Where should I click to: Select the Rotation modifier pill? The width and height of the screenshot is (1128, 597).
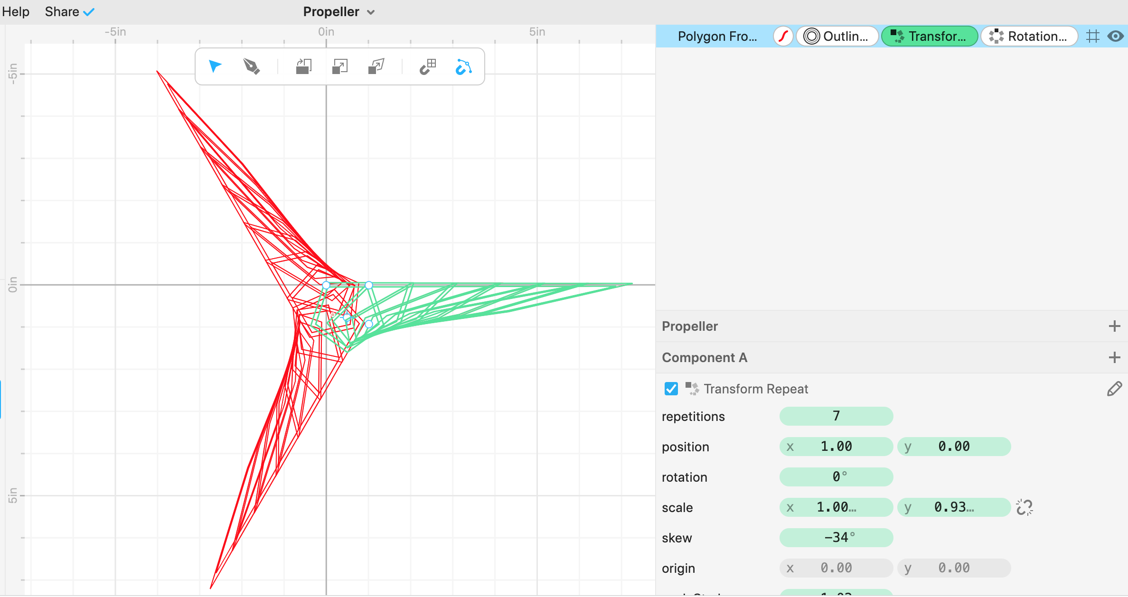point(1029,37)
